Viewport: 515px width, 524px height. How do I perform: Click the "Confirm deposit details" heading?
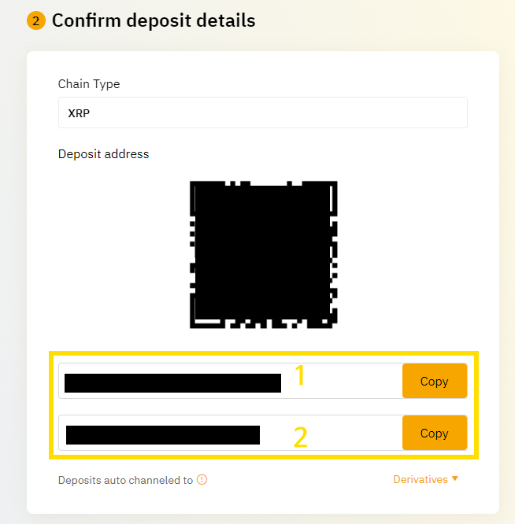(x=154, y=20)
